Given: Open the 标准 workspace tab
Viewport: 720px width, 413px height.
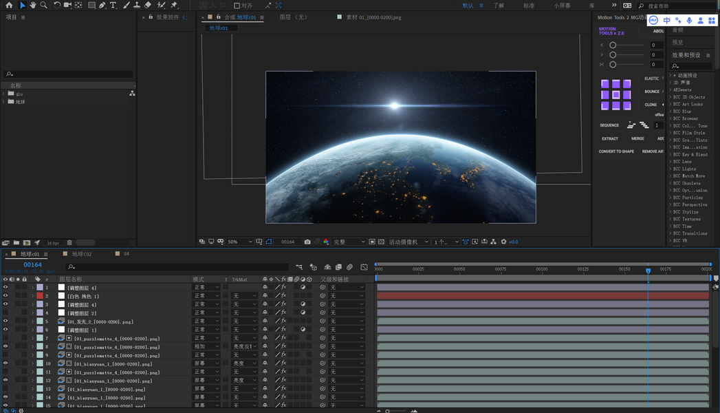Looking at the screenshot, I should [529, 6].
